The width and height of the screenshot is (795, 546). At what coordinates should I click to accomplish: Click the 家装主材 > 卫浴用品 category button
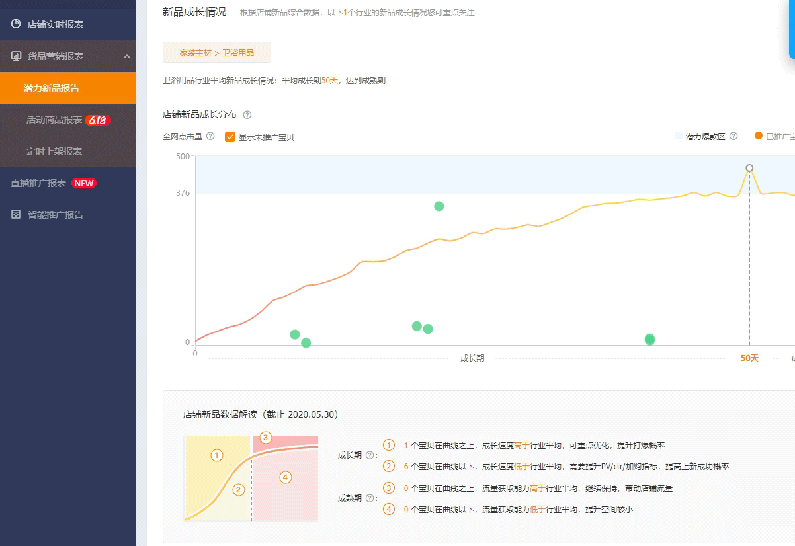click(x=217, y=52)
